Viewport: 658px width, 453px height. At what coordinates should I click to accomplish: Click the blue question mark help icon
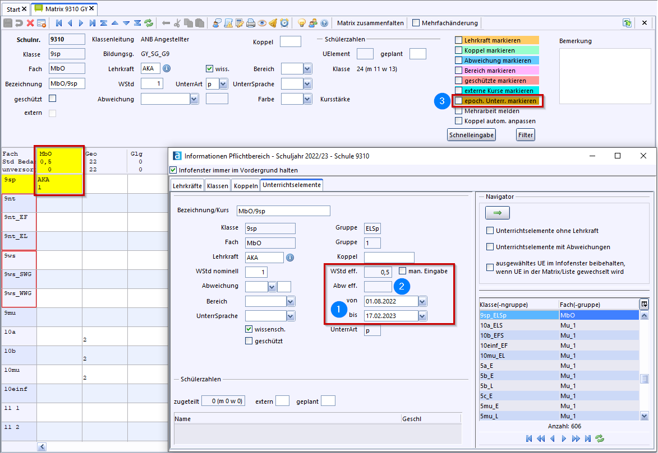pyautogui.click(x=324, y=23)
